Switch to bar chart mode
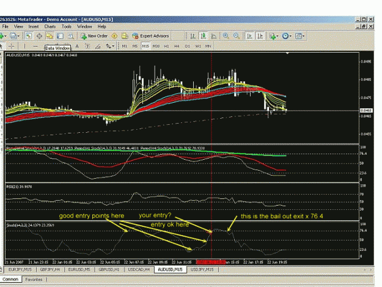Viewport: 382px width, 287px height. click(x=193, y=36)
